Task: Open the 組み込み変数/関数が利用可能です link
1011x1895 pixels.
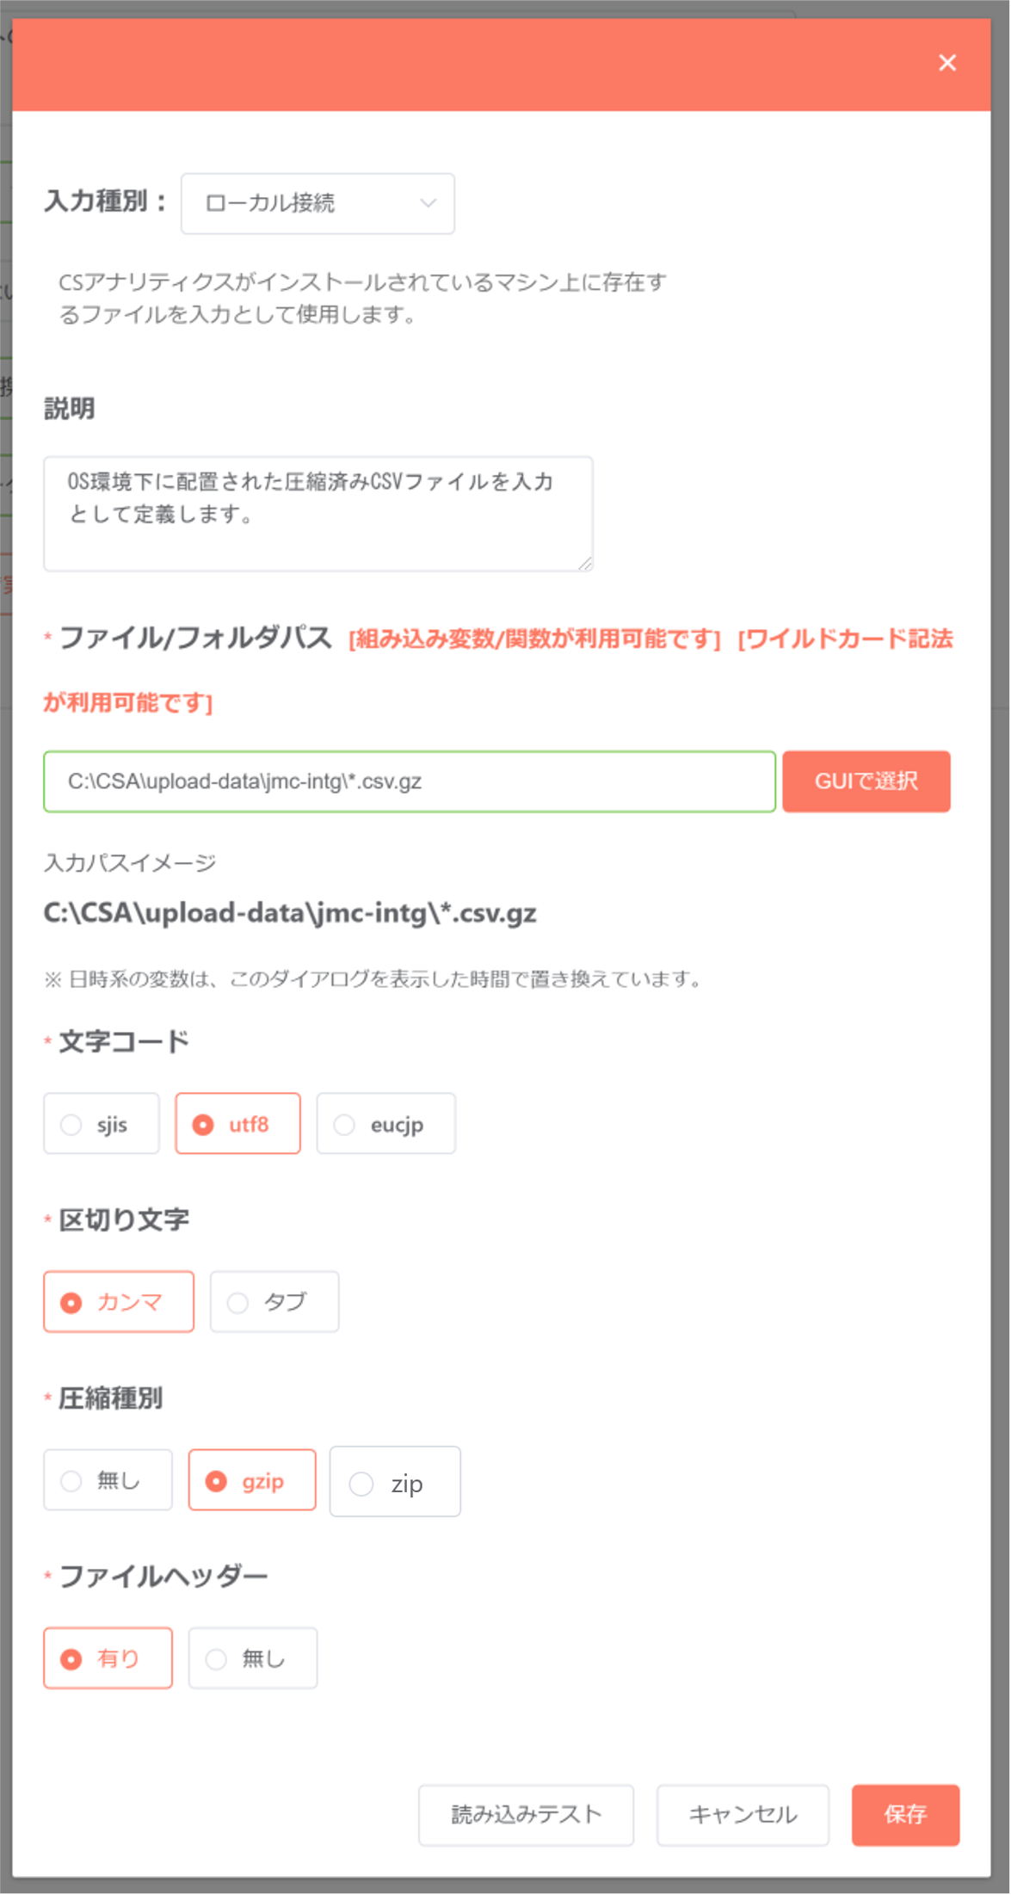Action: [x=534, y=639]
